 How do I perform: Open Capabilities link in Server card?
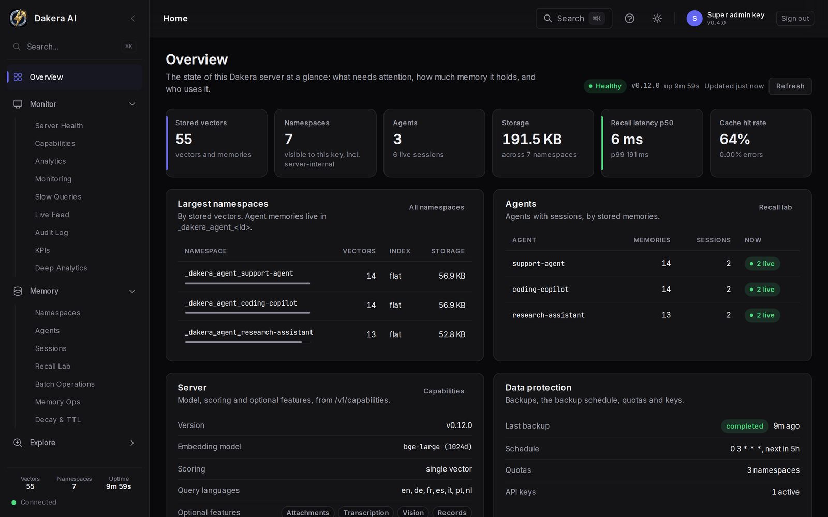[x=443, y=391]
